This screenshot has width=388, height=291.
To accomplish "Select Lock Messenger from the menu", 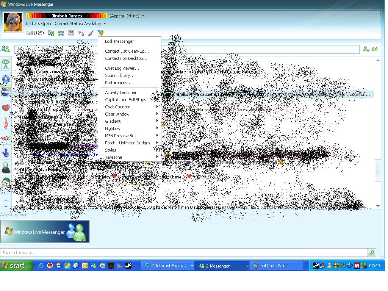I will tap(119, 41).
